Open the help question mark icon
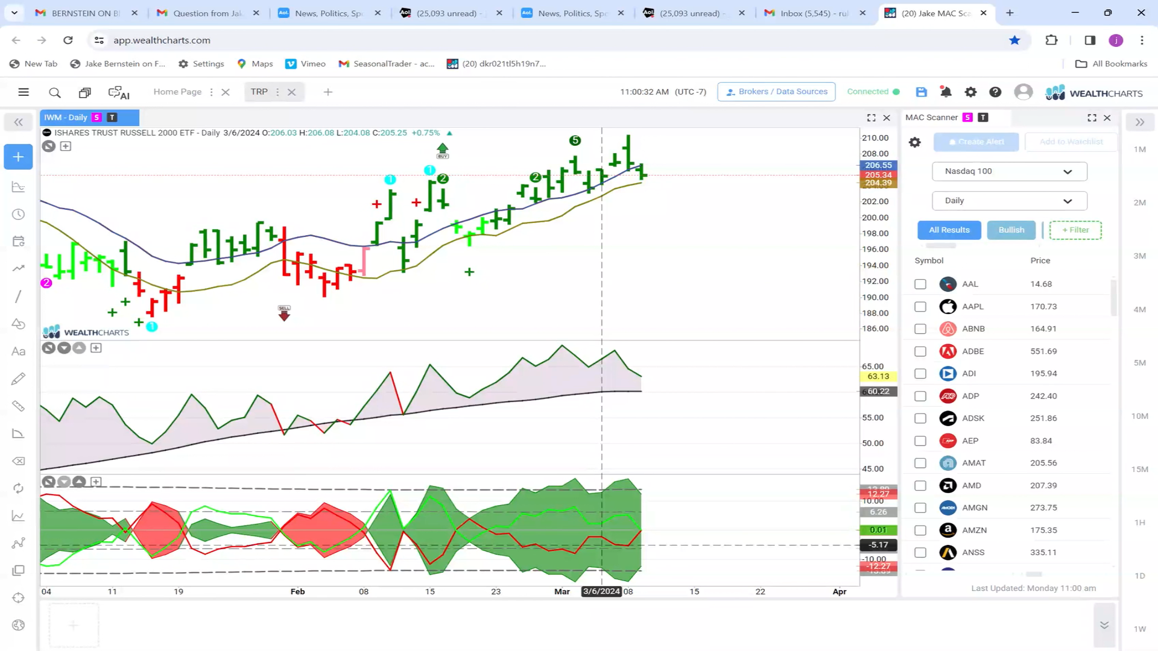Image resolution: width=1158 pixels, height=651 pixels. (x=995, y=92)
